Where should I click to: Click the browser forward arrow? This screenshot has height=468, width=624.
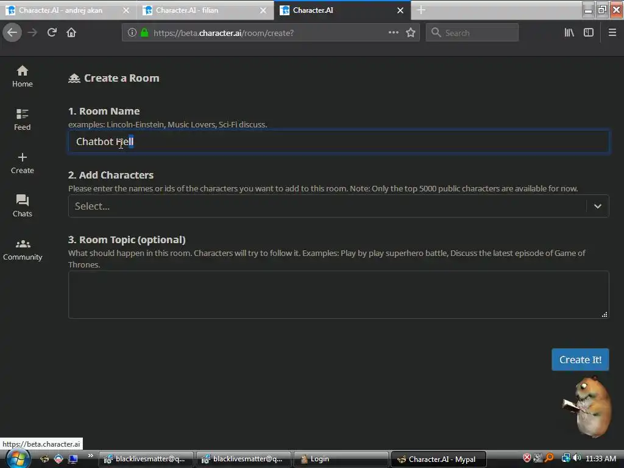32,33
